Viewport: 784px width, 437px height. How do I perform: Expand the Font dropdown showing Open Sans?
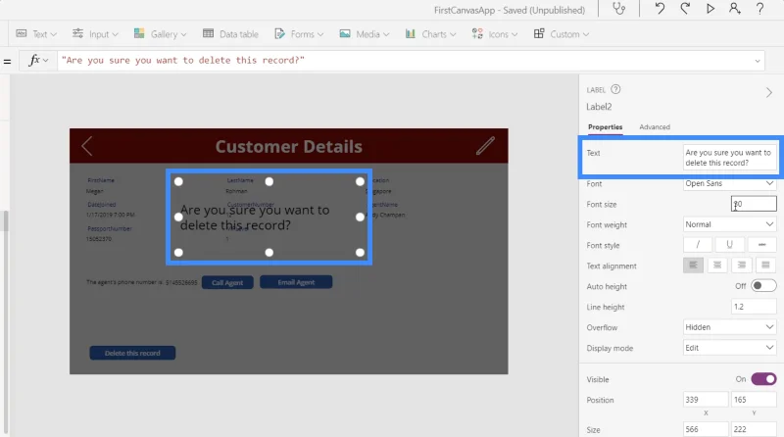point(729,183)
